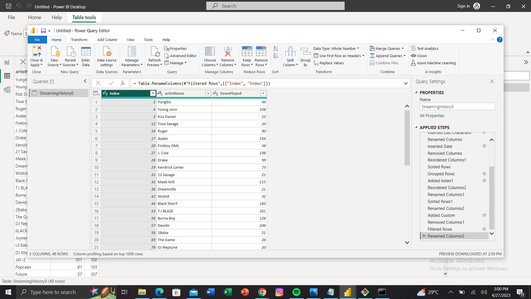Image resolution: width=531 pixels, height=299 pixels.
Task: Select the Filtered Rows applied step
Action: coord(440,229)
